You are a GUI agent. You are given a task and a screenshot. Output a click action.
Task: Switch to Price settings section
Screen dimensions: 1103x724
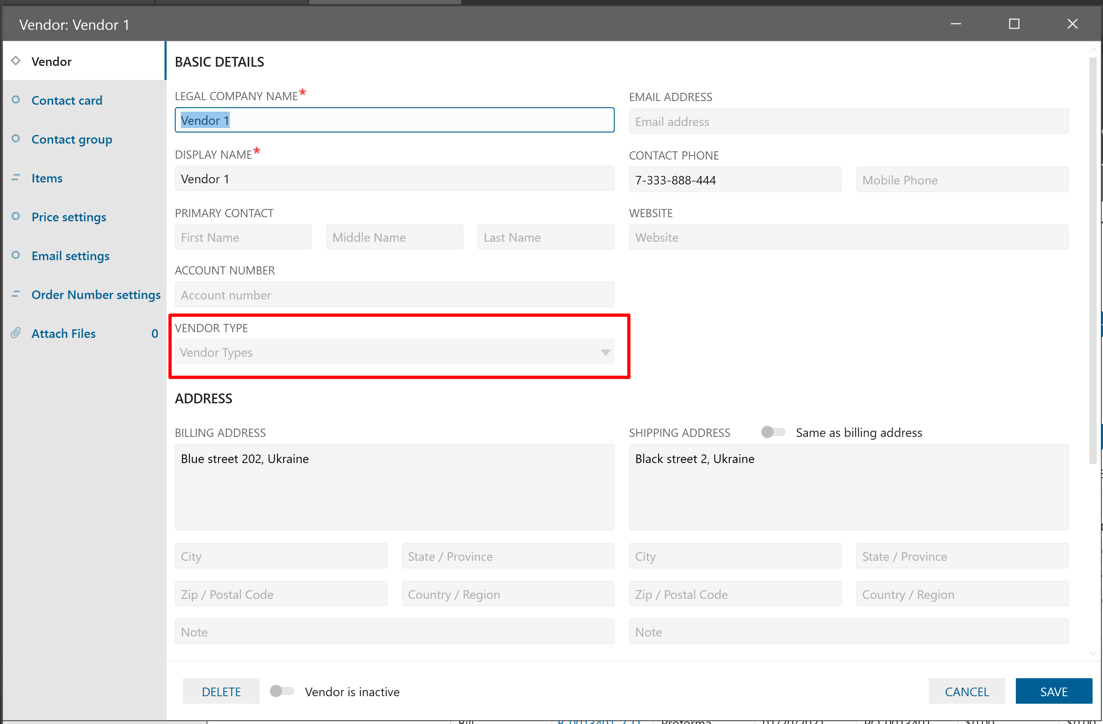click(x=69, y=217)
